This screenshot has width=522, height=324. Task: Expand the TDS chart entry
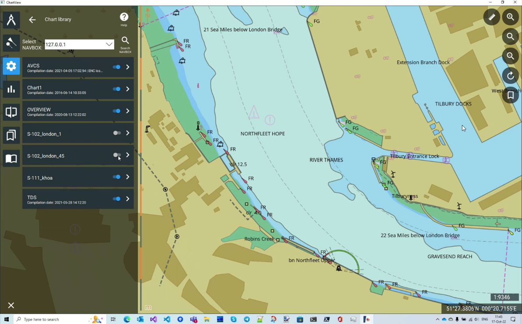127,199
